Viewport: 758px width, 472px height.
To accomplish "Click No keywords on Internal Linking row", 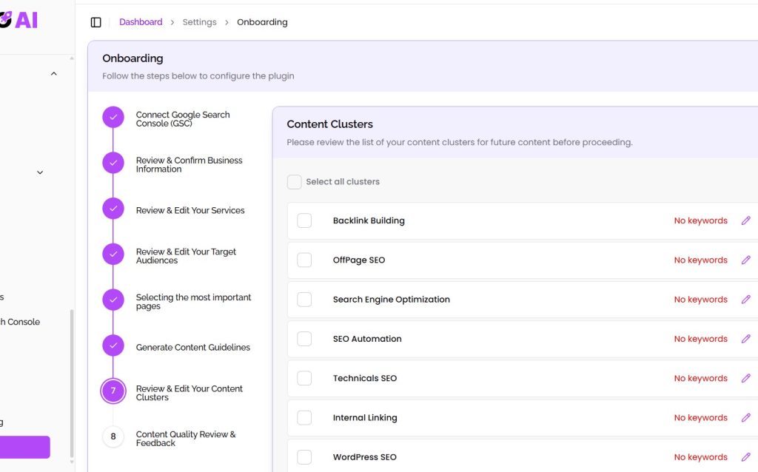I will point(700,417).
